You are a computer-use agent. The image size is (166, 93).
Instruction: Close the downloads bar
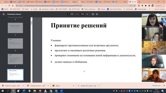(164, 86)
